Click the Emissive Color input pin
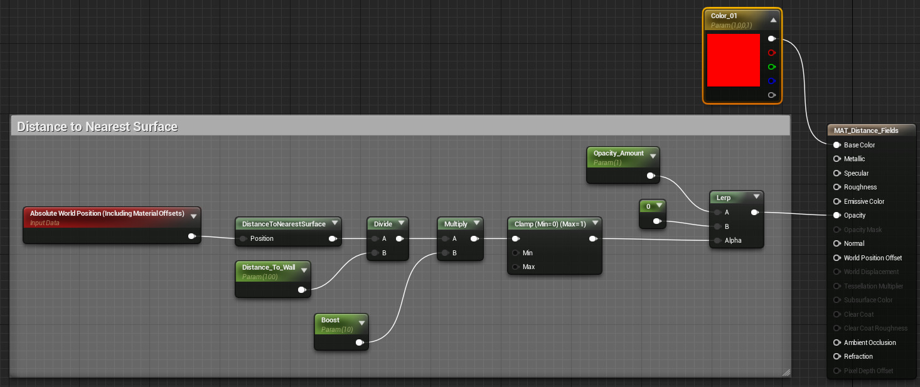Screen dimensions: 920x387 pos(837,201)
